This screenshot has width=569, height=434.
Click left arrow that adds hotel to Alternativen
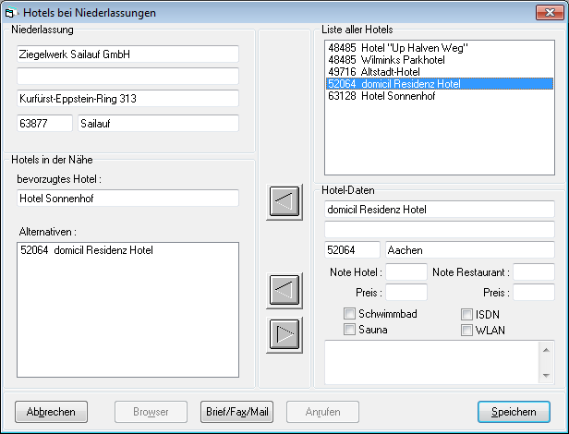click(284, 290)
